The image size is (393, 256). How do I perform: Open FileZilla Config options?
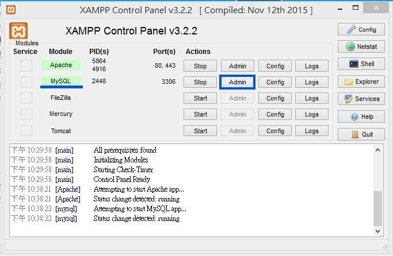point(275,98)
